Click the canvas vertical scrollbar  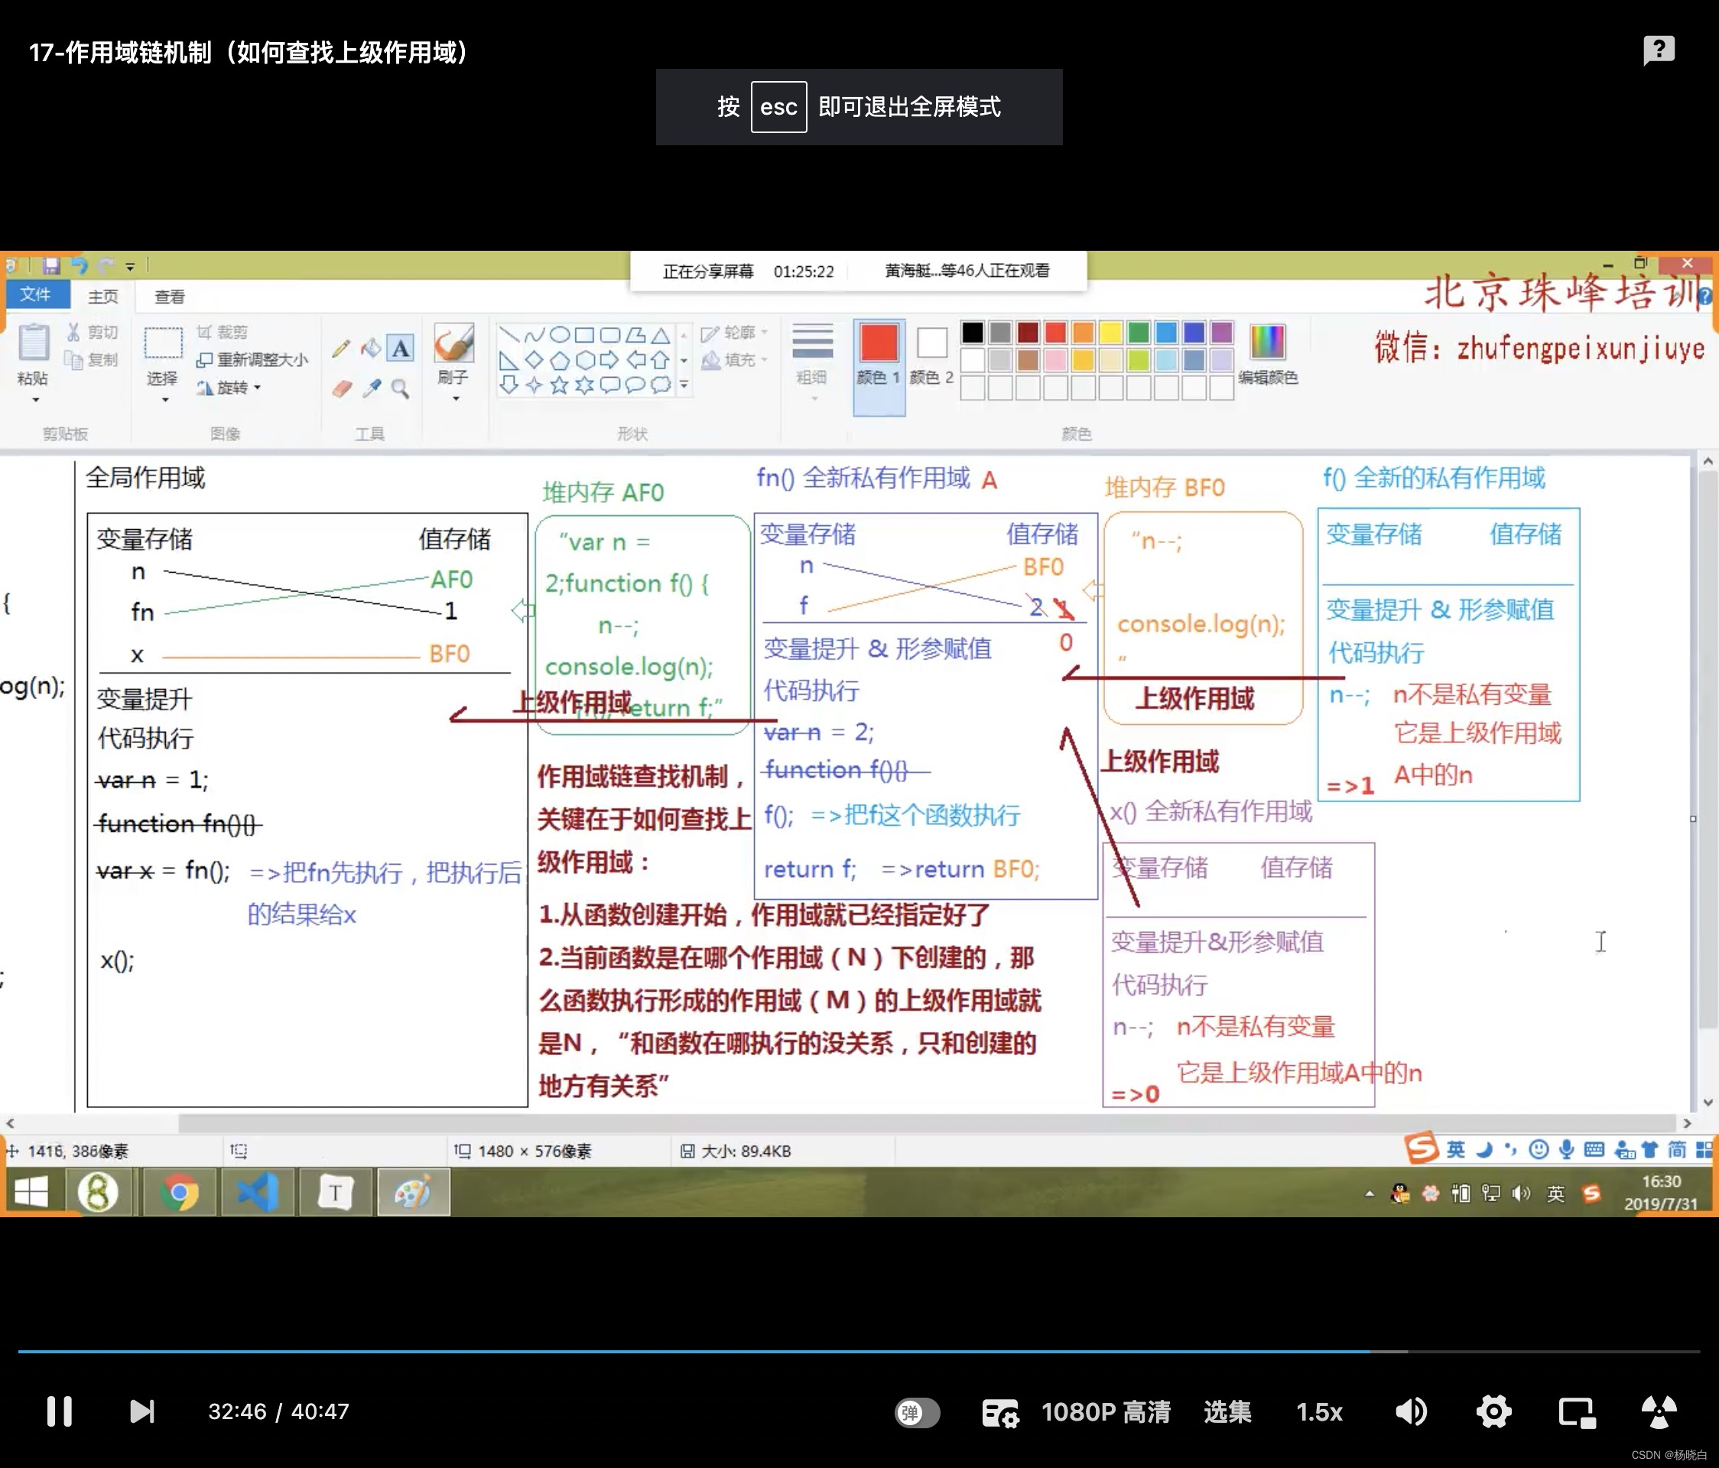coord(1708,751)
